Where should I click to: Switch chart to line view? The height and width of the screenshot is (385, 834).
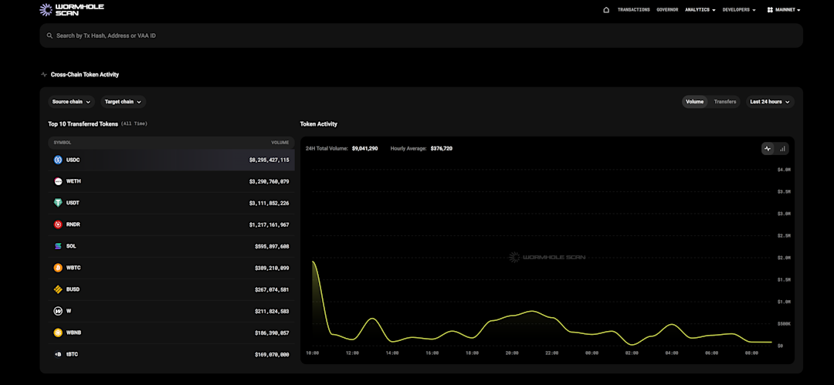(x=768, y=149)
